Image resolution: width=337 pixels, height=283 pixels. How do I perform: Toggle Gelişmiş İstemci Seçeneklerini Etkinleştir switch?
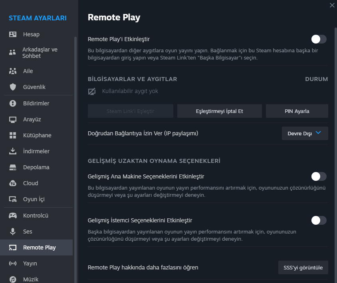click(x=319, y=220)
